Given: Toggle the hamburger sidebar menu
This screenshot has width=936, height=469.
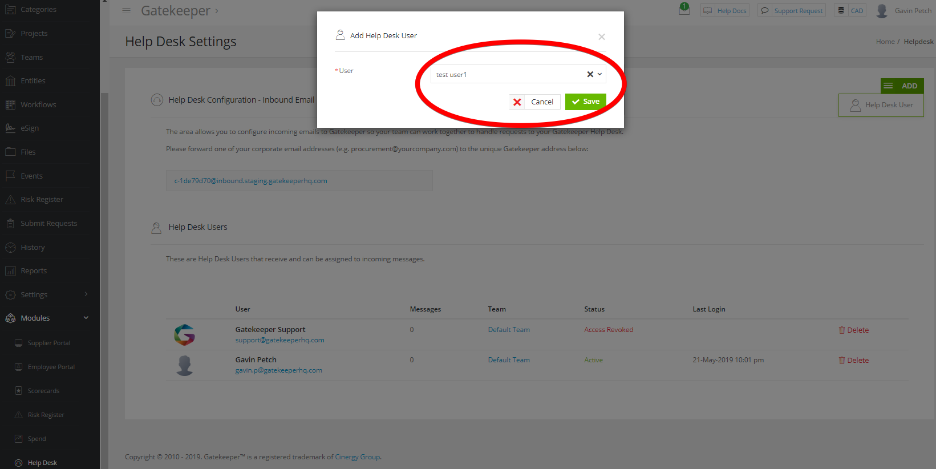Looking at the screenshot, I should tap(127, 10).
